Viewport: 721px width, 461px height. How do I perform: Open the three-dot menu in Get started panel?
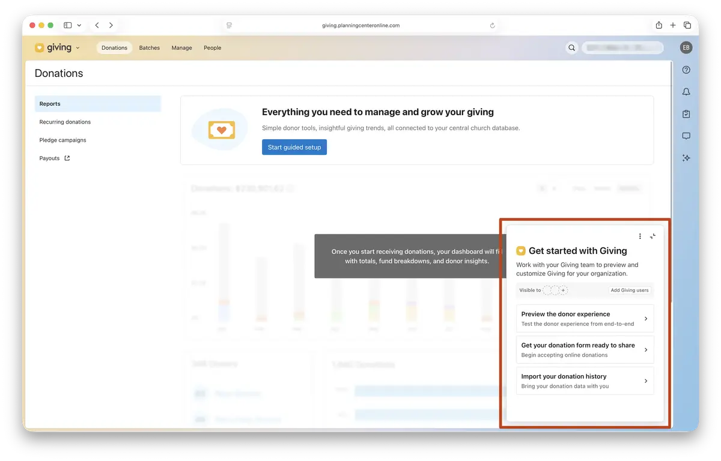click(640, 237)
